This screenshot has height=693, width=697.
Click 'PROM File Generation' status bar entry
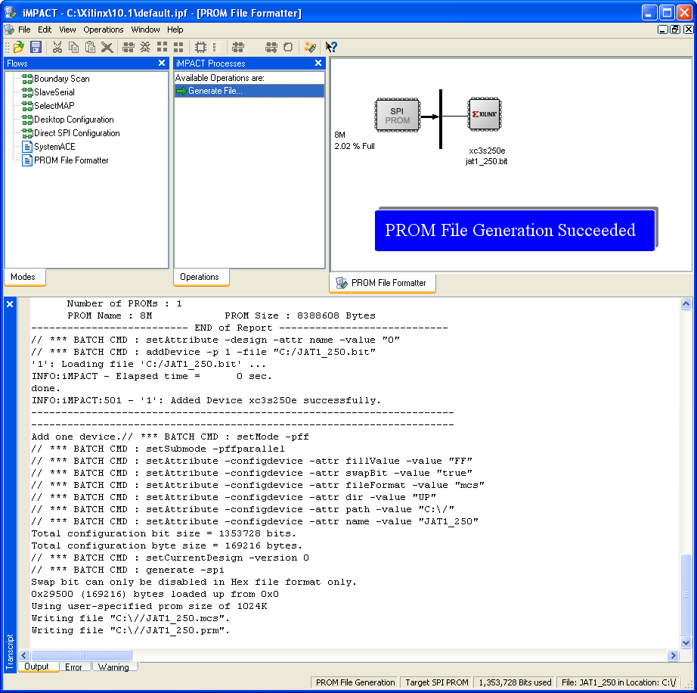click(x=355, y=682)
